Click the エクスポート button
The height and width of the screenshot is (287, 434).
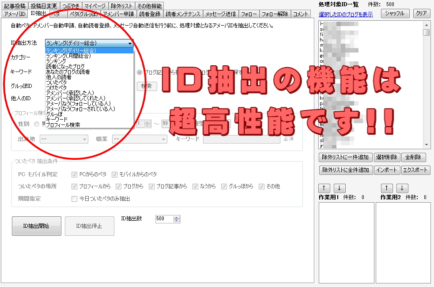coord(415,170)
